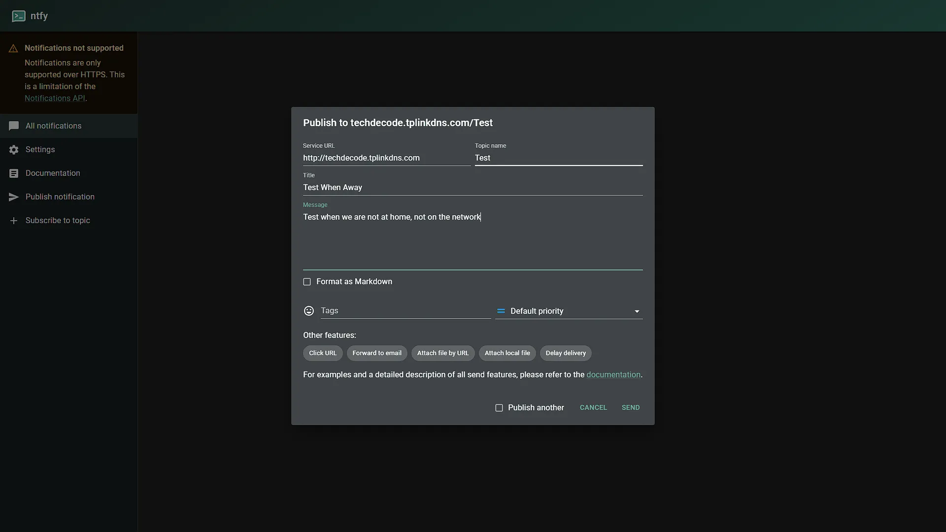
Task: Go to Settings in sidebar
Action: [x=68, y=150]
